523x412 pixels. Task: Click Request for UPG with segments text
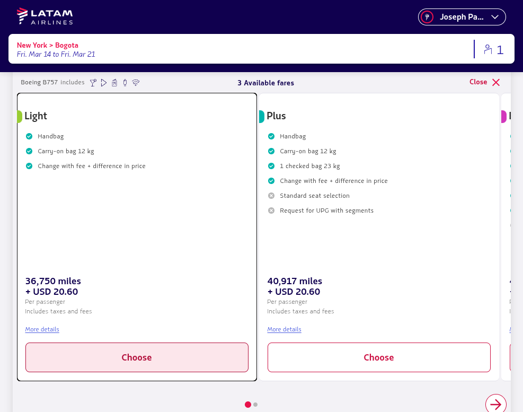pos(326,211)
